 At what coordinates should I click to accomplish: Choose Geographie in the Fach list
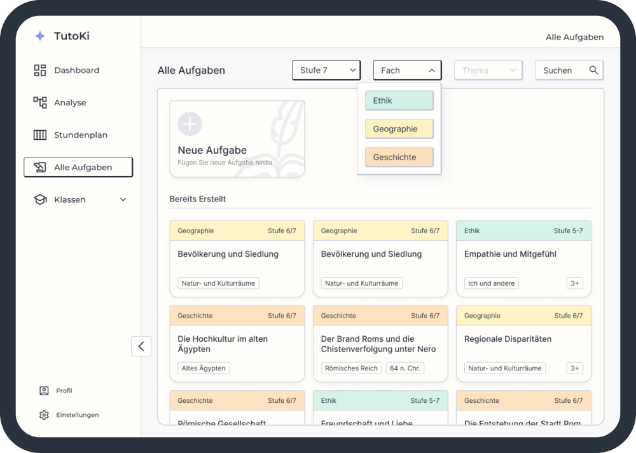coord(399,129)
